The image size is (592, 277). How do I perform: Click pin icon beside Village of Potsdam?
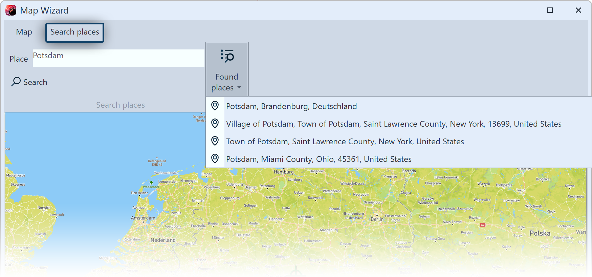(215, 123)
